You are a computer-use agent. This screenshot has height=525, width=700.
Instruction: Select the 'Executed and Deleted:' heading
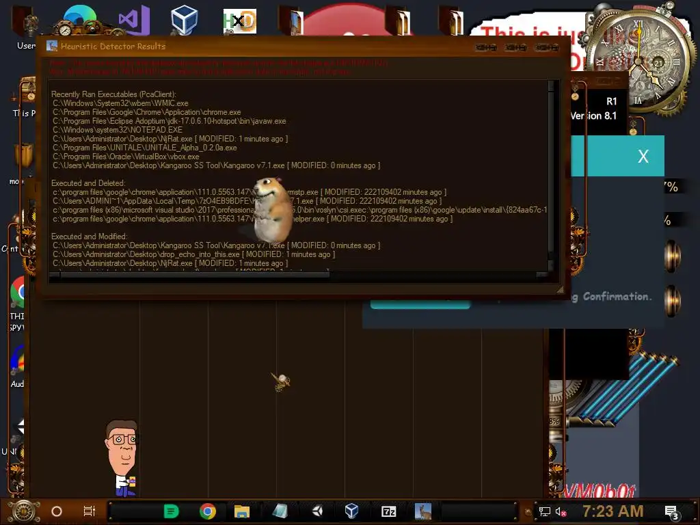[x=88, y=183]
